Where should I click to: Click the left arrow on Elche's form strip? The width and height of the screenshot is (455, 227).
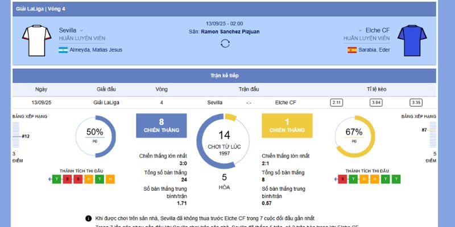334,179
